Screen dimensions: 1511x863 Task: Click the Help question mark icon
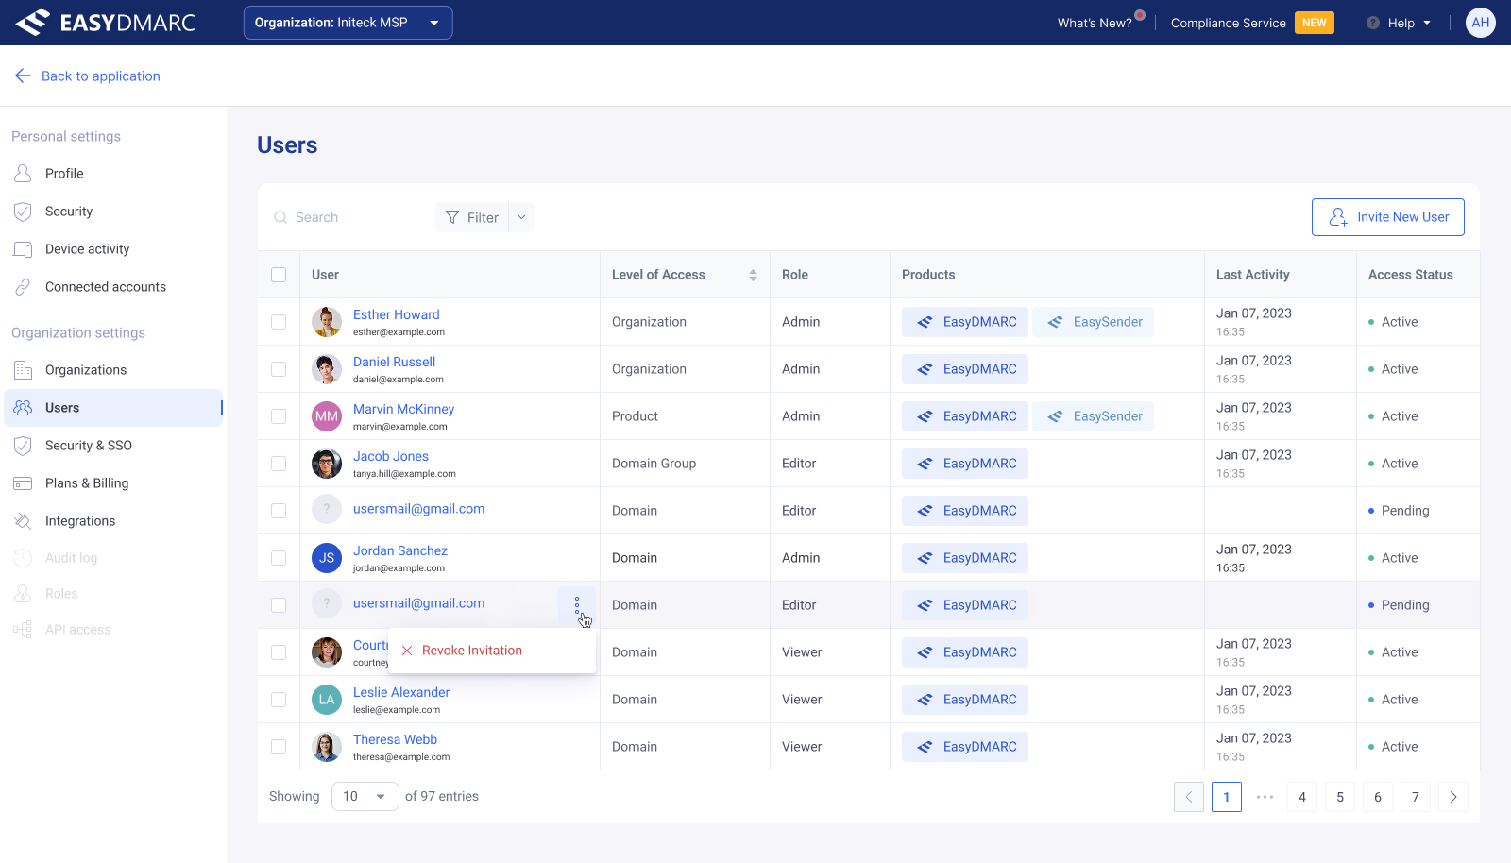coord(1373,23)
